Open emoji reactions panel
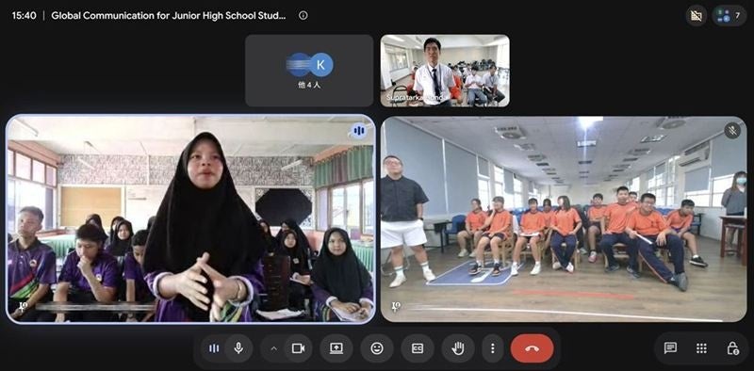 pyautogui.click(x=377, y=348)
